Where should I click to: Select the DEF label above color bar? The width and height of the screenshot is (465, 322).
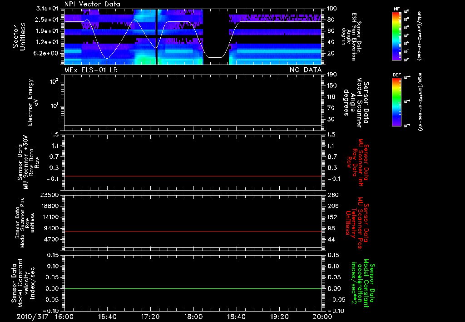[396, 75]
